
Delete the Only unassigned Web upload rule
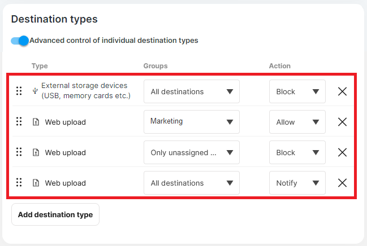point(342,152)
